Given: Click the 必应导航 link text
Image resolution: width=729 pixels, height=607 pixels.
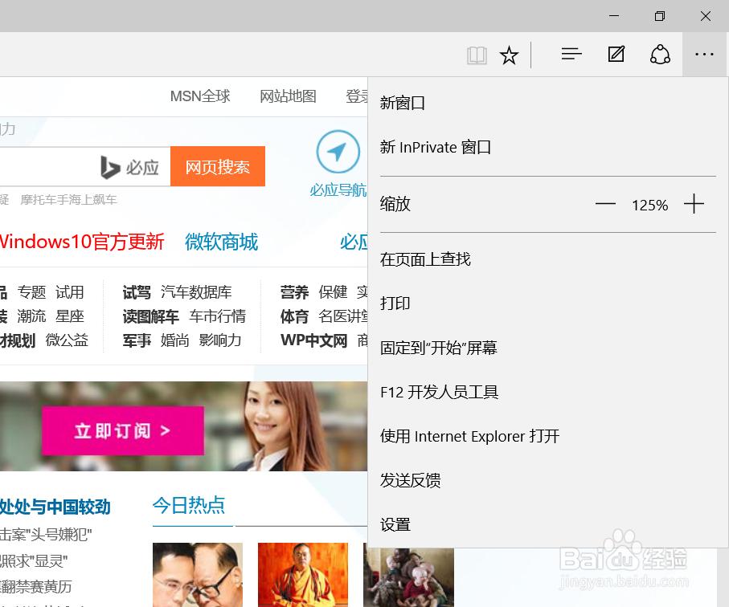Looking at the screenshot, I should [x=338, y=190].
